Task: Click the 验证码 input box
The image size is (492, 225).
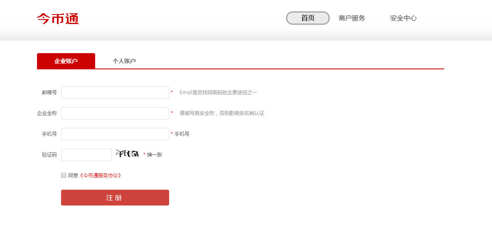Action: pyautogui.click(x=86, y=155)
